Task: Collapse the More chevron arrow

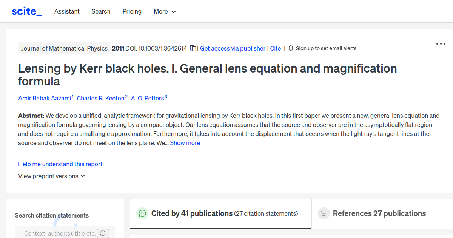Action: pos(174,12)
